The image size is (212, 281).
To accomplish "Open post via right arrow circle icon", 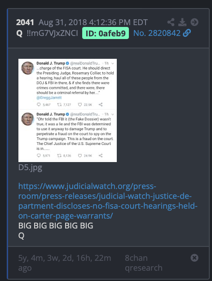I will coord(194,22).
